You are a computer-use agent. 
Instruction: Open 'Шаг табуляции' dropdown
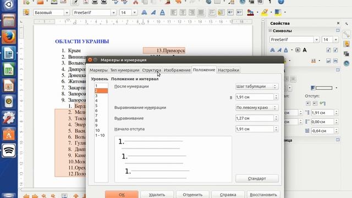point(257,86)
